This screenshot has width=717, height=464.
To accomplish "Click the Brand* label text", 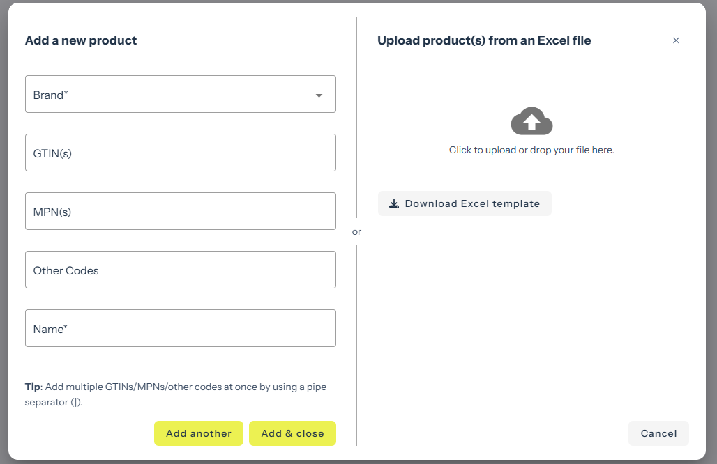I will pyautogui.click(x=50, y=95).
